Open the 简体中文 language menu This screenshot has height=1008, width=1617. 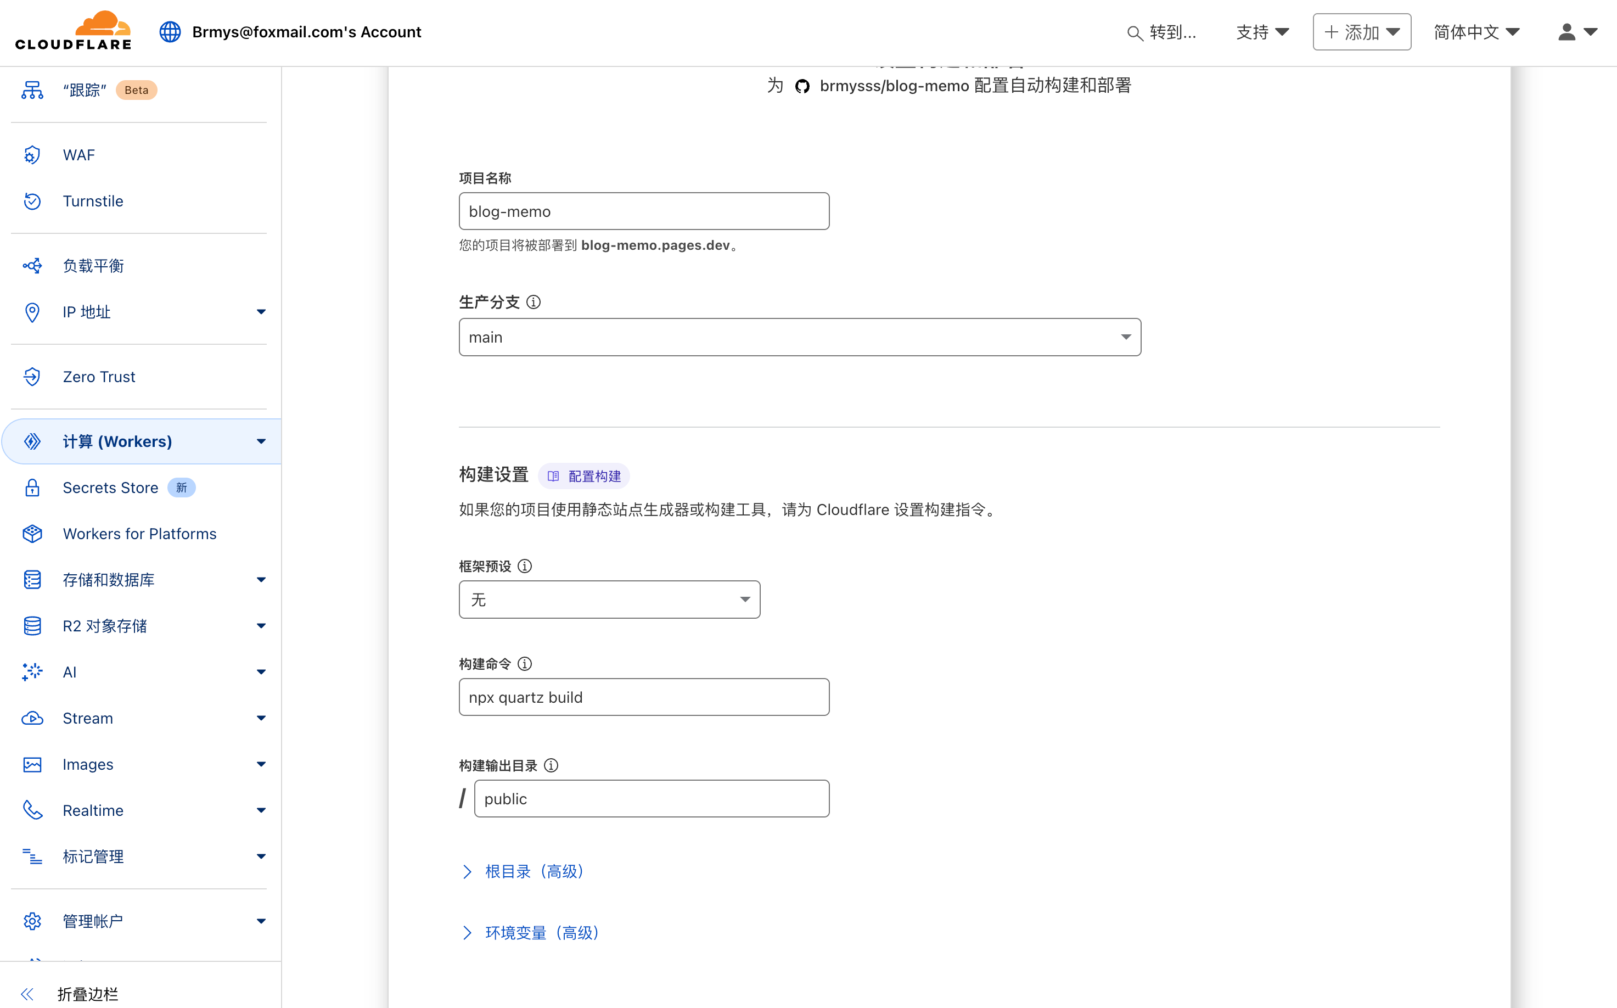(x=1476, y=32)
